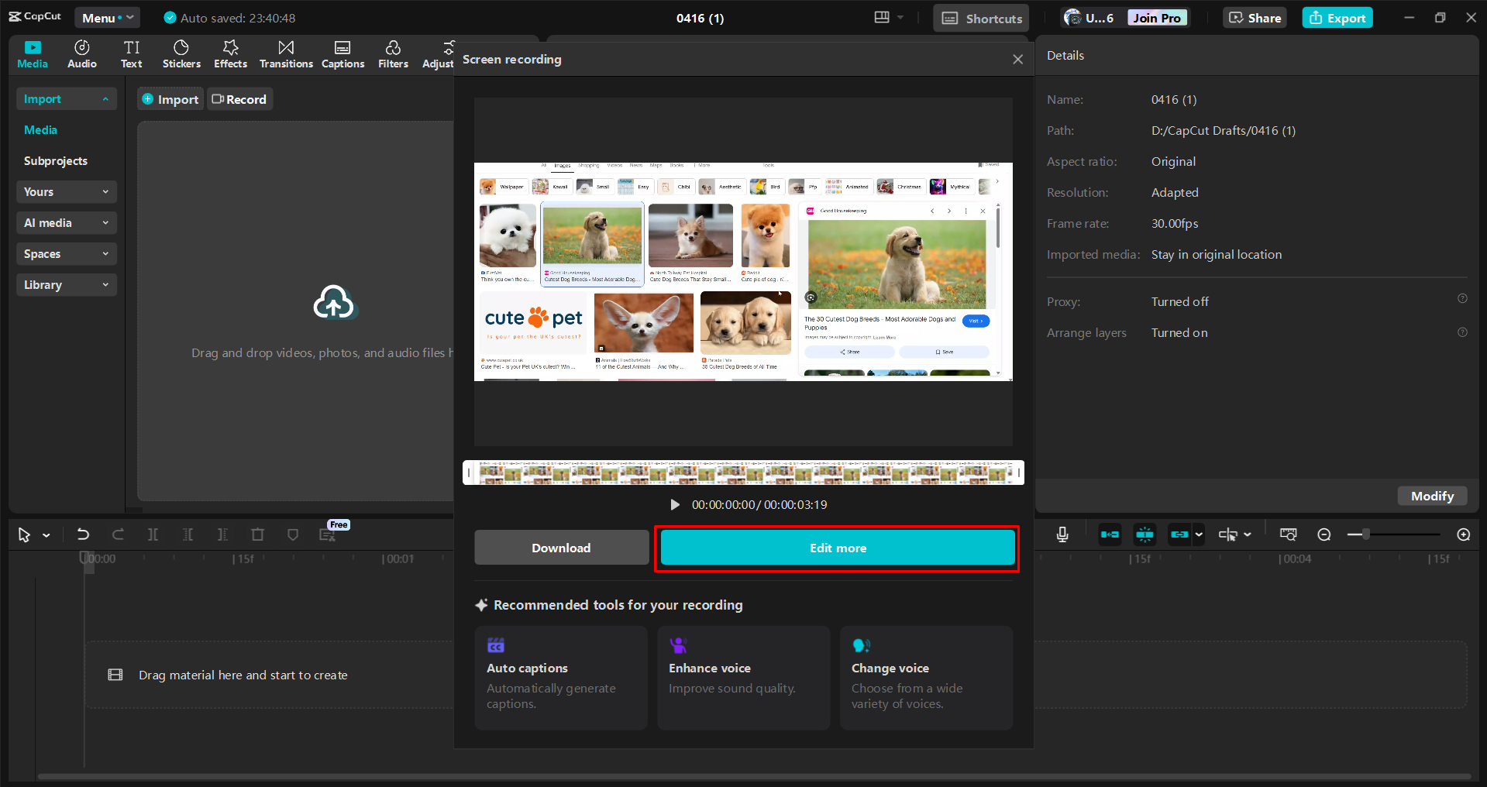Download the screen recording

coord(561,548)
